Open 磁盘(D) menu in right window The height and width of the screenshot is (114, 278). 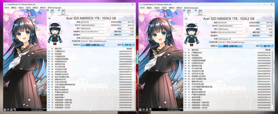(x=171, y=8)
